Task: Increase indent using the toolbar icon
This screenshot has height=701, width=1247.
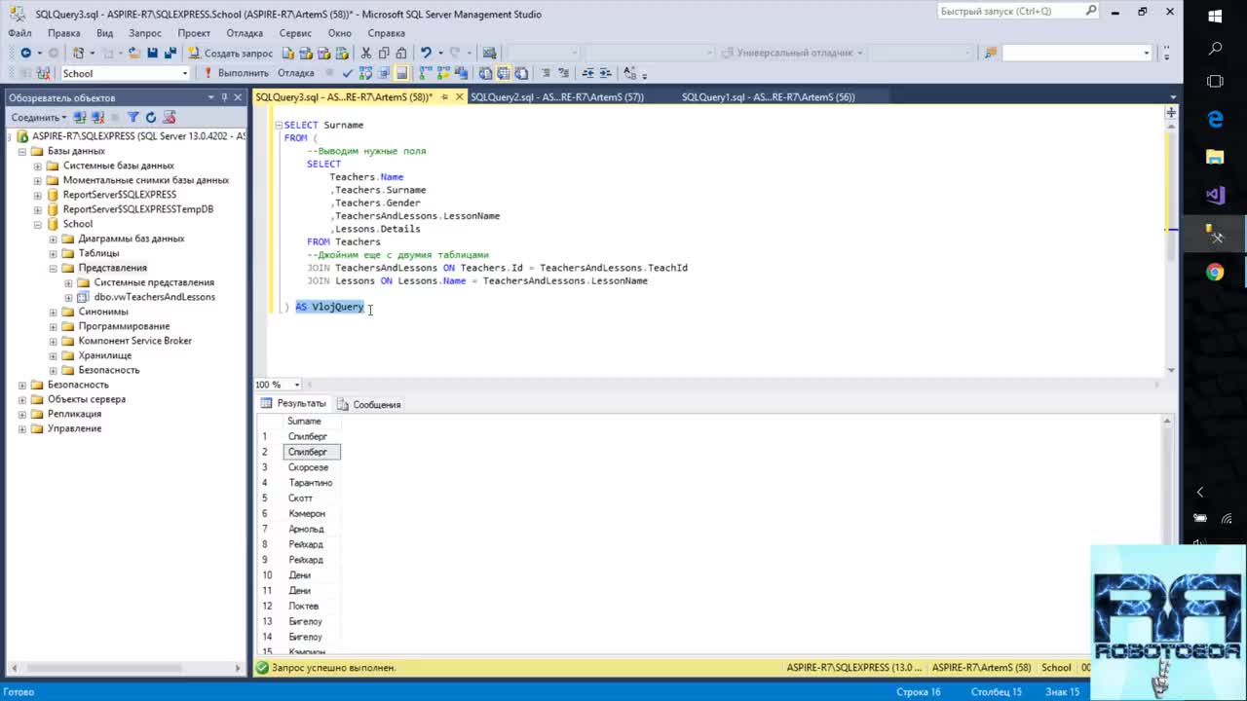Action: [604, 73]
